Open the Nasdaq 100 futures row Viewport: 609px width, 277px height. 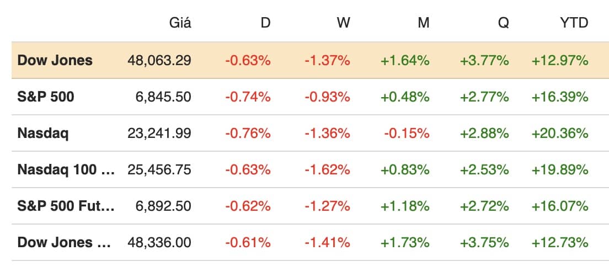coord(66,169)
